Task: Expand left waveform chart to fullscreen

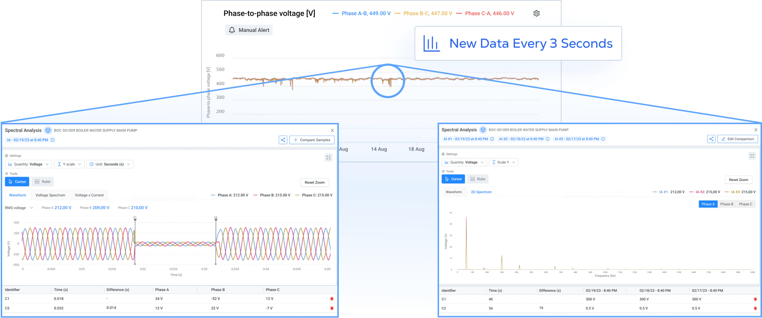Action: click(328, 158)
